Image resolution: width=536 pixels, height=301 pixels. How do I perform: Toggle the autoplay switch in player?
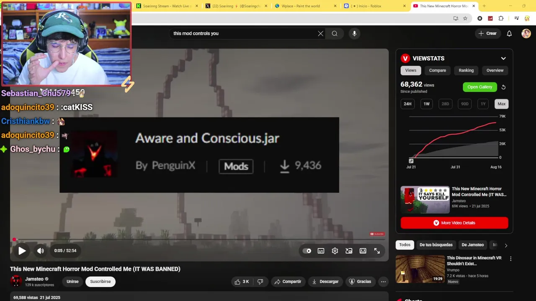point(307,251)
